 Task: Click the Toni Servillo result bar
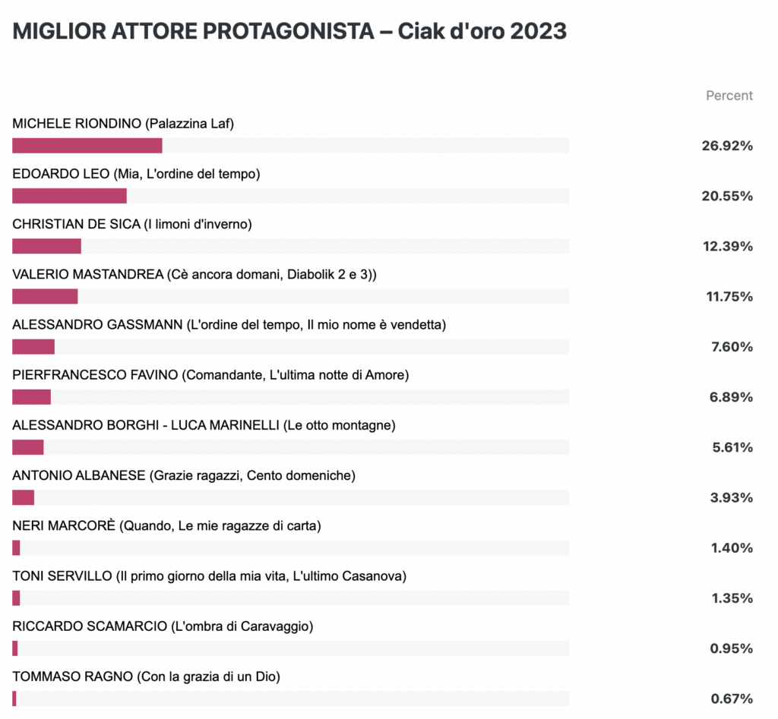coord(291,598)
